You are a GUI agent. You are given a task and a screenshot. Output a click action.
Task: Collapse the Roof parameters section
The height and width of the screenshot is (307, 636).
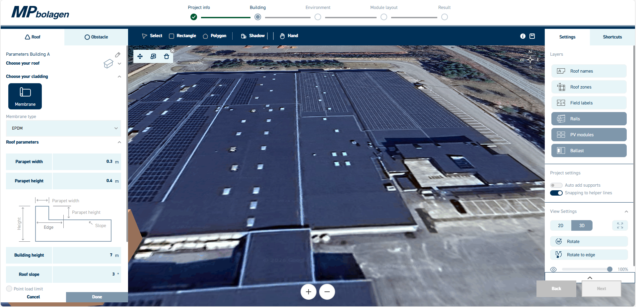119,142
